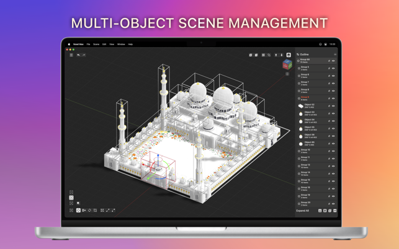Click the redo arrow icon
399x249 pixels.
(84, 55)
